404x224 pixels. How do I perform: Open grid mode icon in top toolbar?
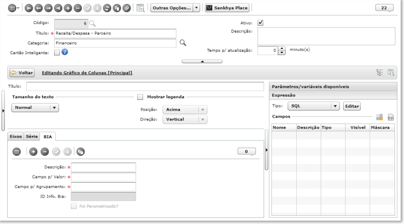(x=12, y=8)
